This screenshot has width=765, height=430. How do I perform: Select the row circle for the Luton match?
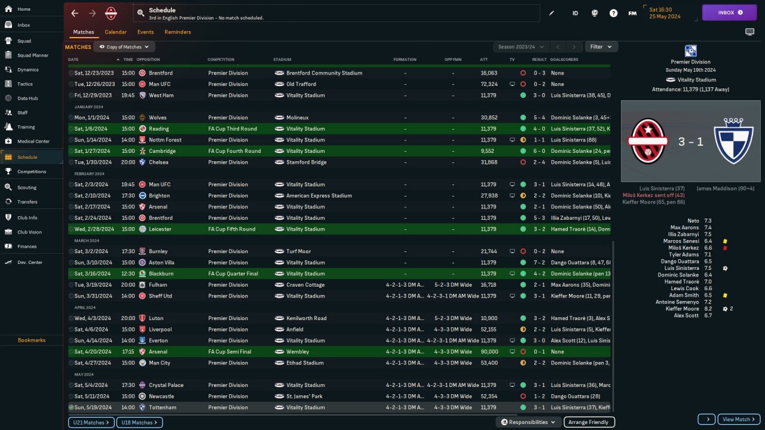71,318
